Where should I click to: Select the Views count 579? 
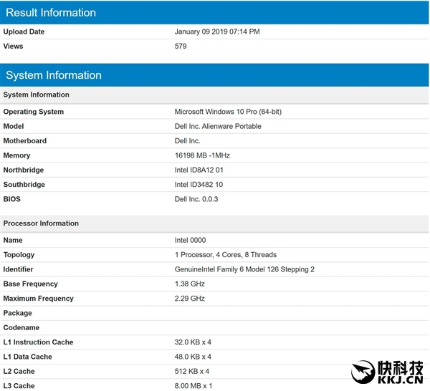(181, 47)
